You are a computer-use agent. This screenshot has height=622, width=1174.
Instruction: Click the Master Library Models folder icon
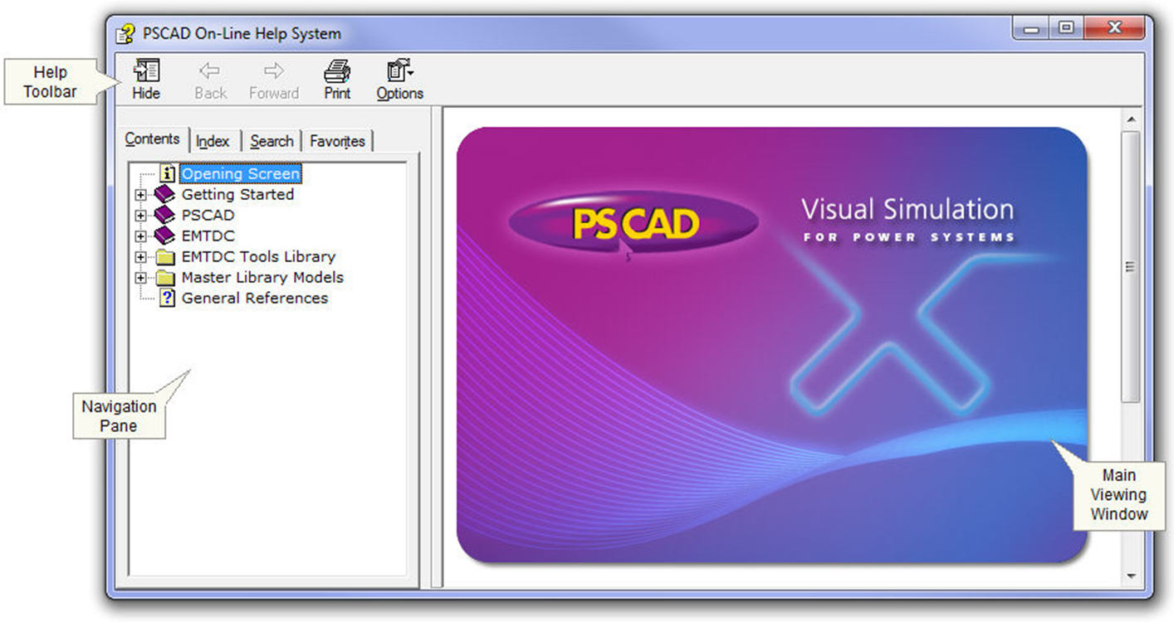pos(165,278)
